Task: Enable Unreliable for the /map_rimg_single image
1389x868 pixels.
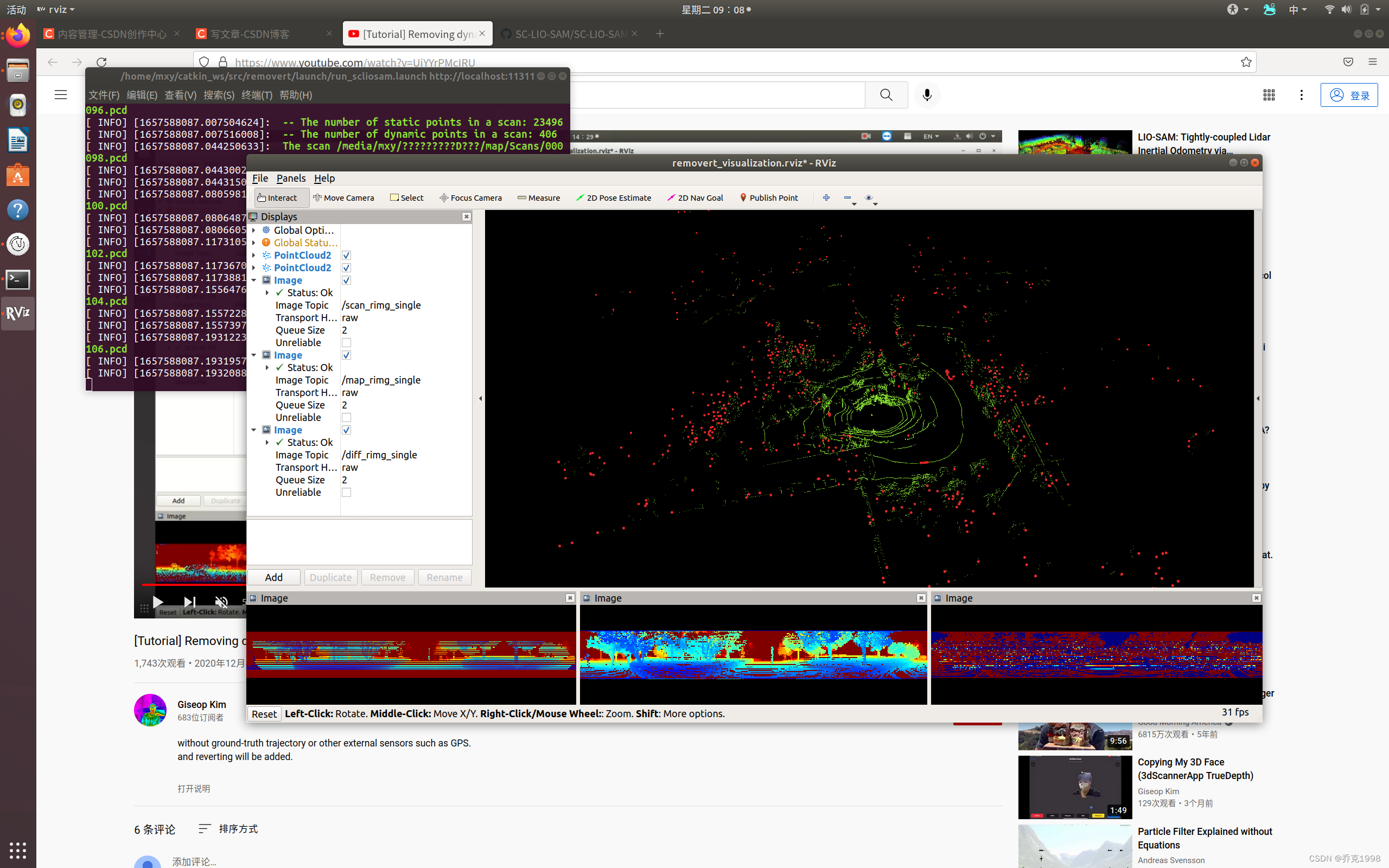Action: 346,417
